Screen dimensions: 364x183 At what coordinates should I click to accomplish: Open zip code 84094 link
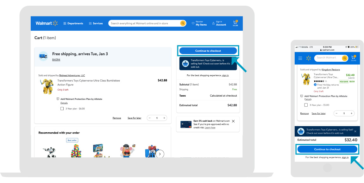click(x=56, y=60)
